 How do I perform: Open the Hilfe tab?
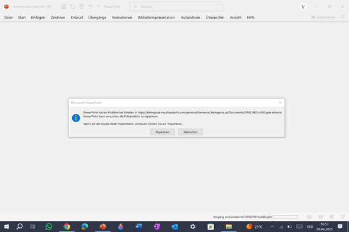pos(250,17)
